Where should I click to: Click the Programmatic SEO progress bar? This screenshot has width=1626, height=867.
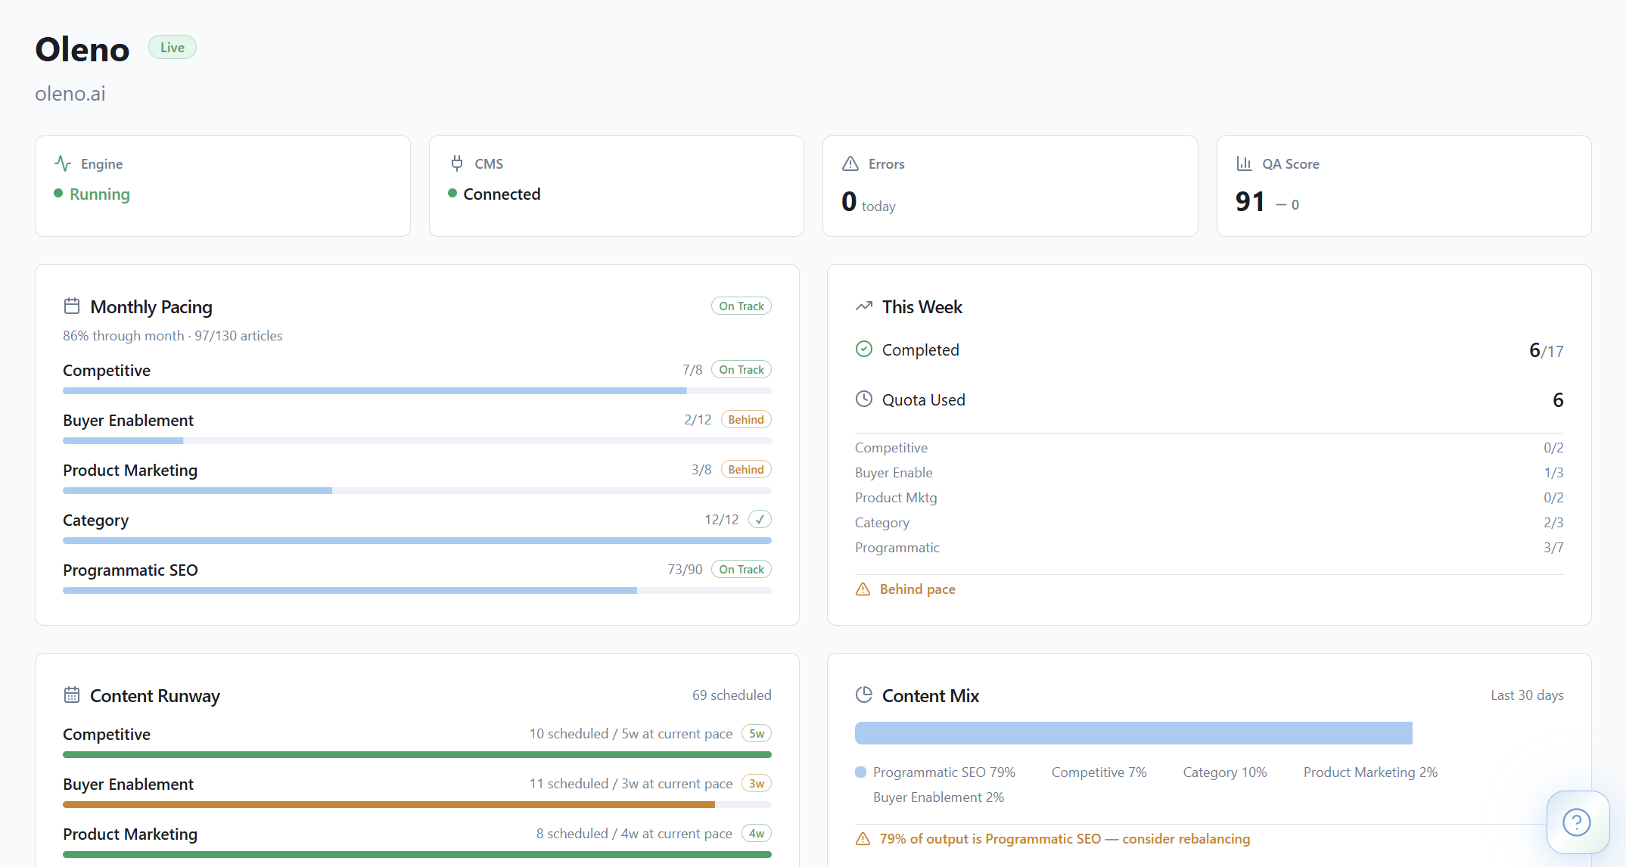(x=416, y=590)
